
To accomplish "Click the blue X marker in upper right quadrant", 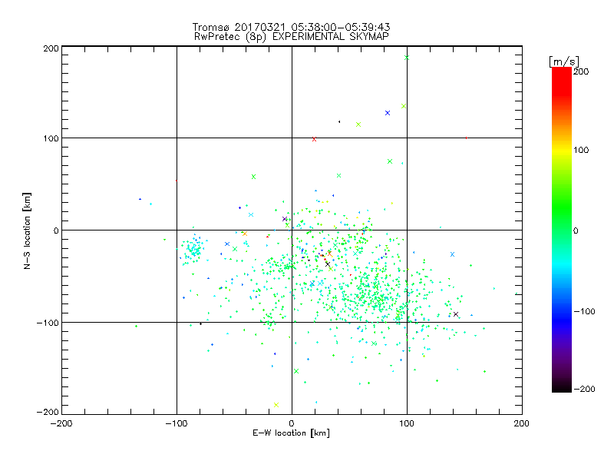I will [388, 113].
